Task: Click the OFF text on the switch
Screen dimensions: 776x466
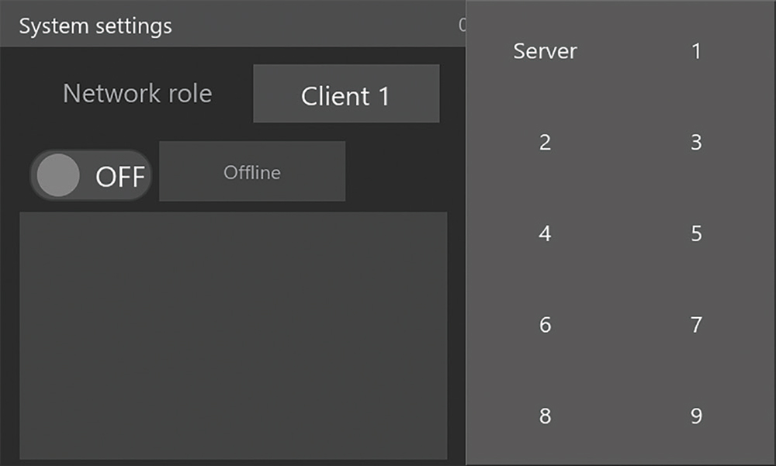Action: [120, 177]
